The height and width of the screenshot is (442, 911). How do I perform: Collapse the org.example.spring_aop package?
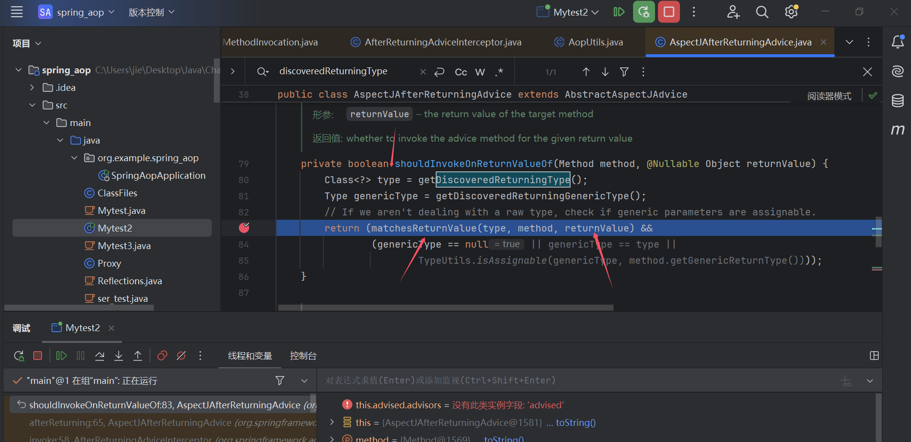[74, 158]
